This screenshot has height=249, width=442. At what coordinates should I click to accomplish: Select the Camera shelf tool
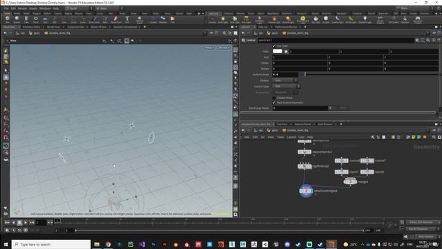212,19
